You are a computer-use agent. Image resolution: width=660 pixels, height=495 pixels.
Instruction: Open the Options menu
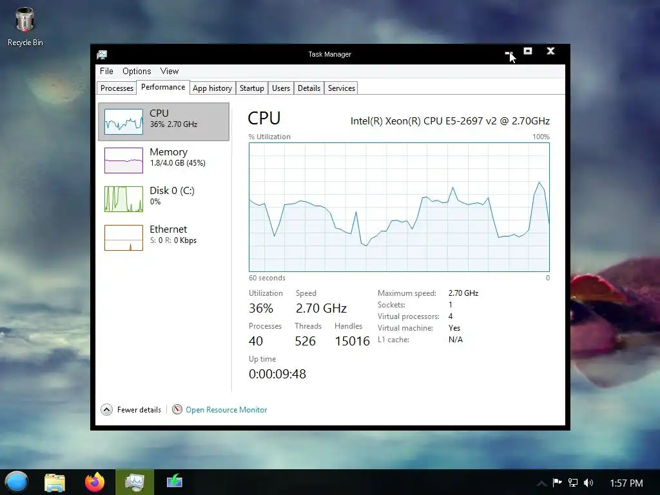tap(137, 71)
